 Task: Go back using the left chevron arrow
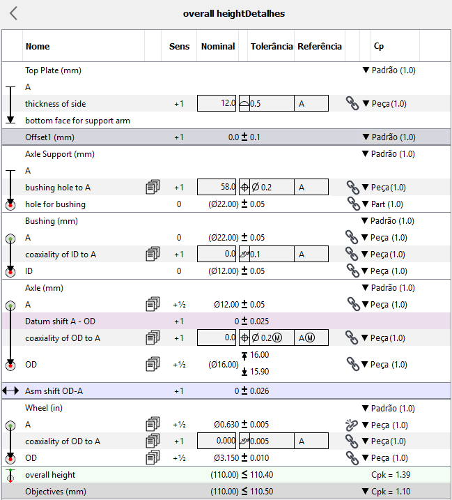click(13, 13)
